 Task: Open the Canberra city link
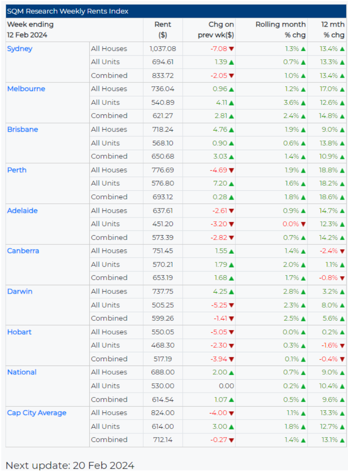(x=23, y=251)
